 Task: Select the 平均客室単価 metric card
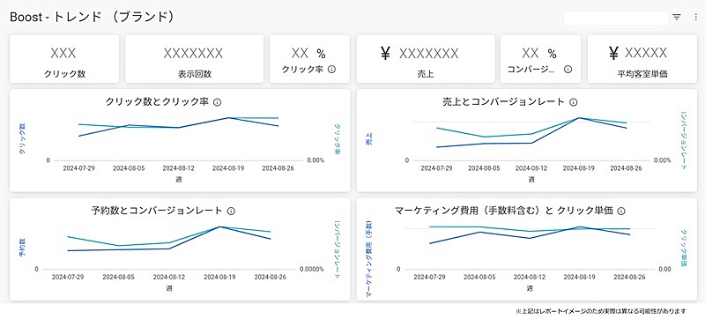tap(642, 59)
